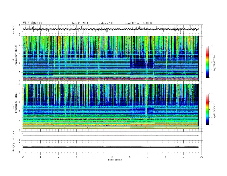Click the 'Time (min)' axis title
The image size is (227, 176).
[x=115, y=160]
